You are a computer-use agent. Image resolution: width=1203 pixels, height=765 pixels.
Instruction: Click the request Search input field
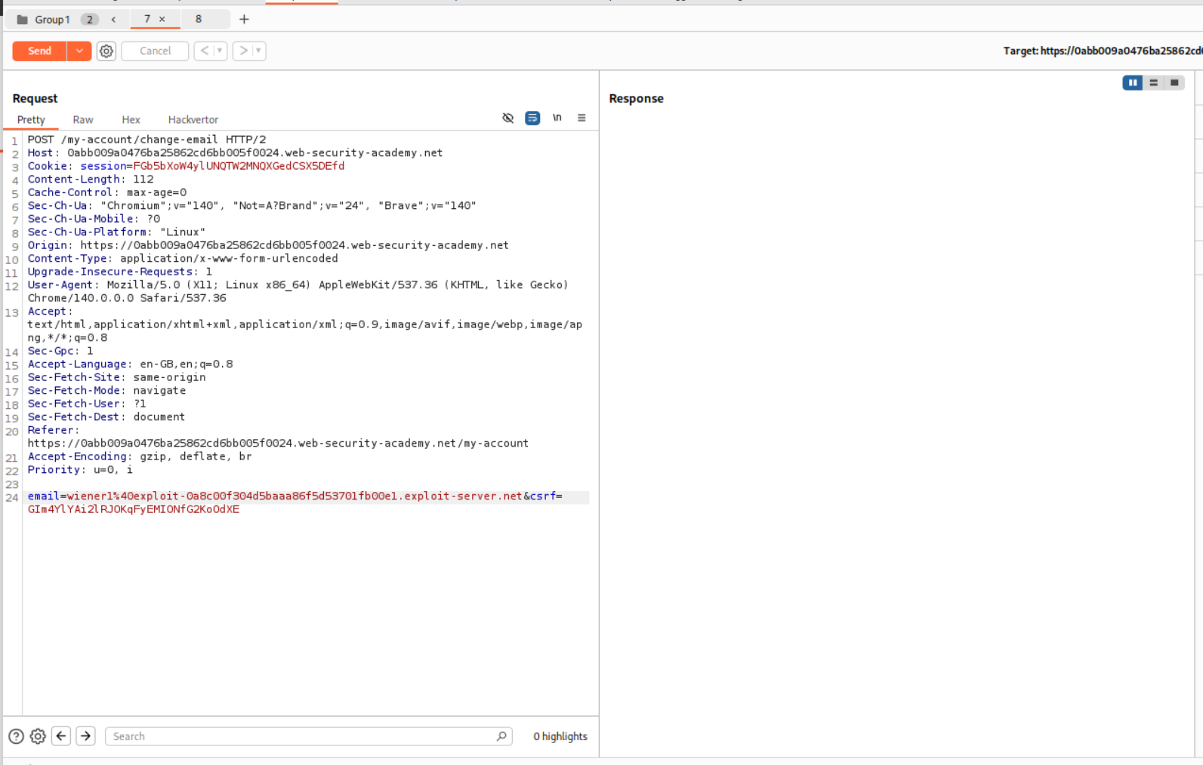click(302, 736)
